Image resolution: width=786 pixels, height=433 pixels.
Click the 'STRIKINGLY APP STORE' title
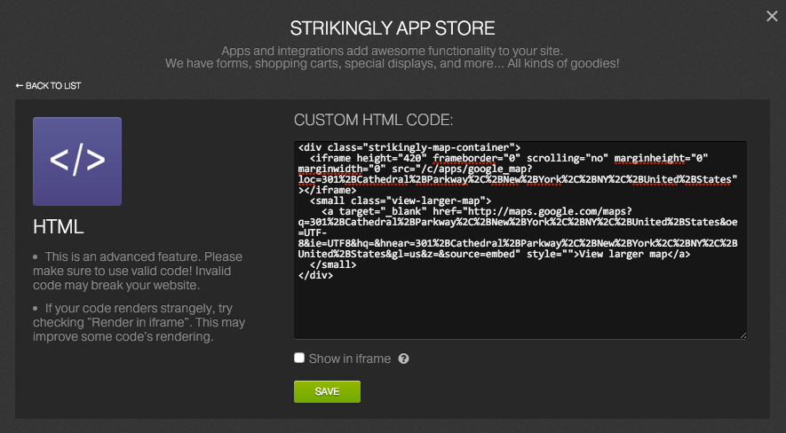393,27
